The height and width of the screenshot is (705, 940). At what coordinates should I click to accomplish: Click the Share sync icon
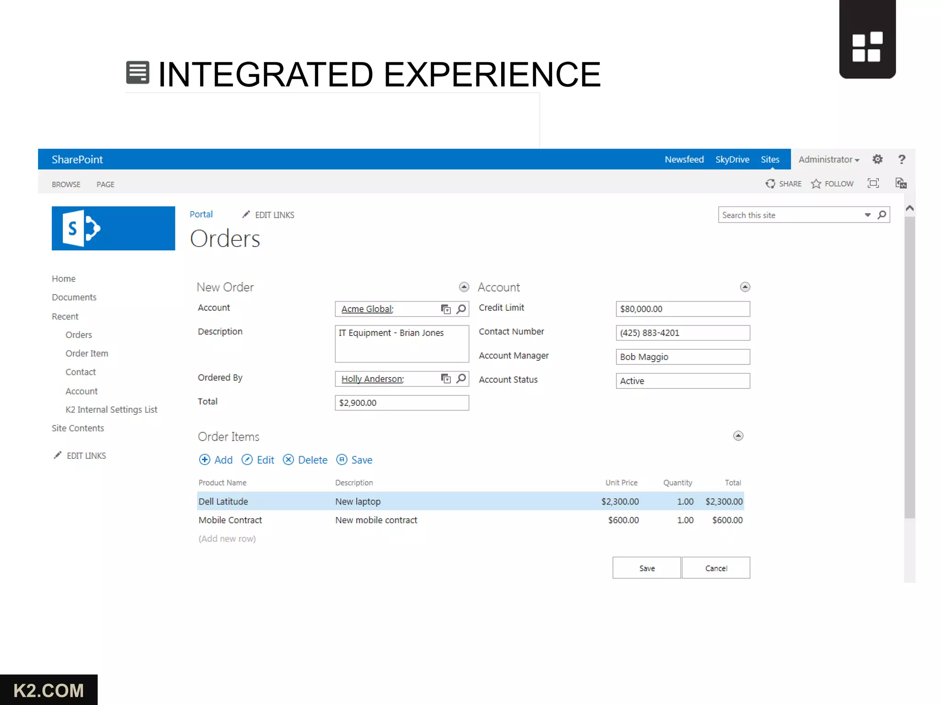(770, 184)
